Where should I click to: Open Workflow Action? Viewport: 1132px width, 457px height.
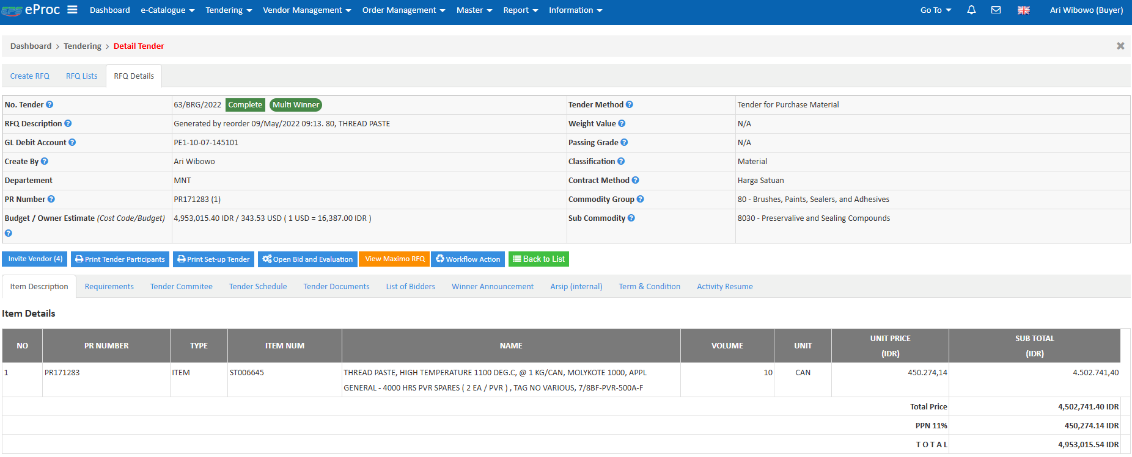[468, 259]
